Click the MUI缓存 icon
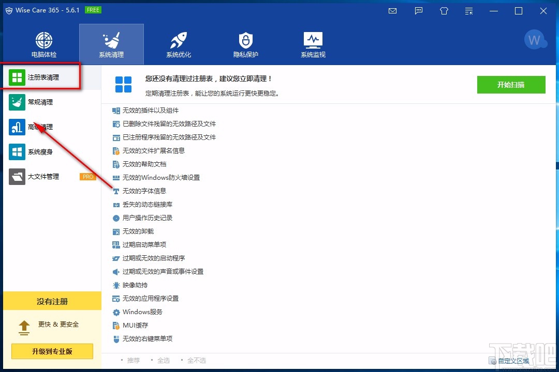This screenshot has width=559, height=372. tap(116, 326)
